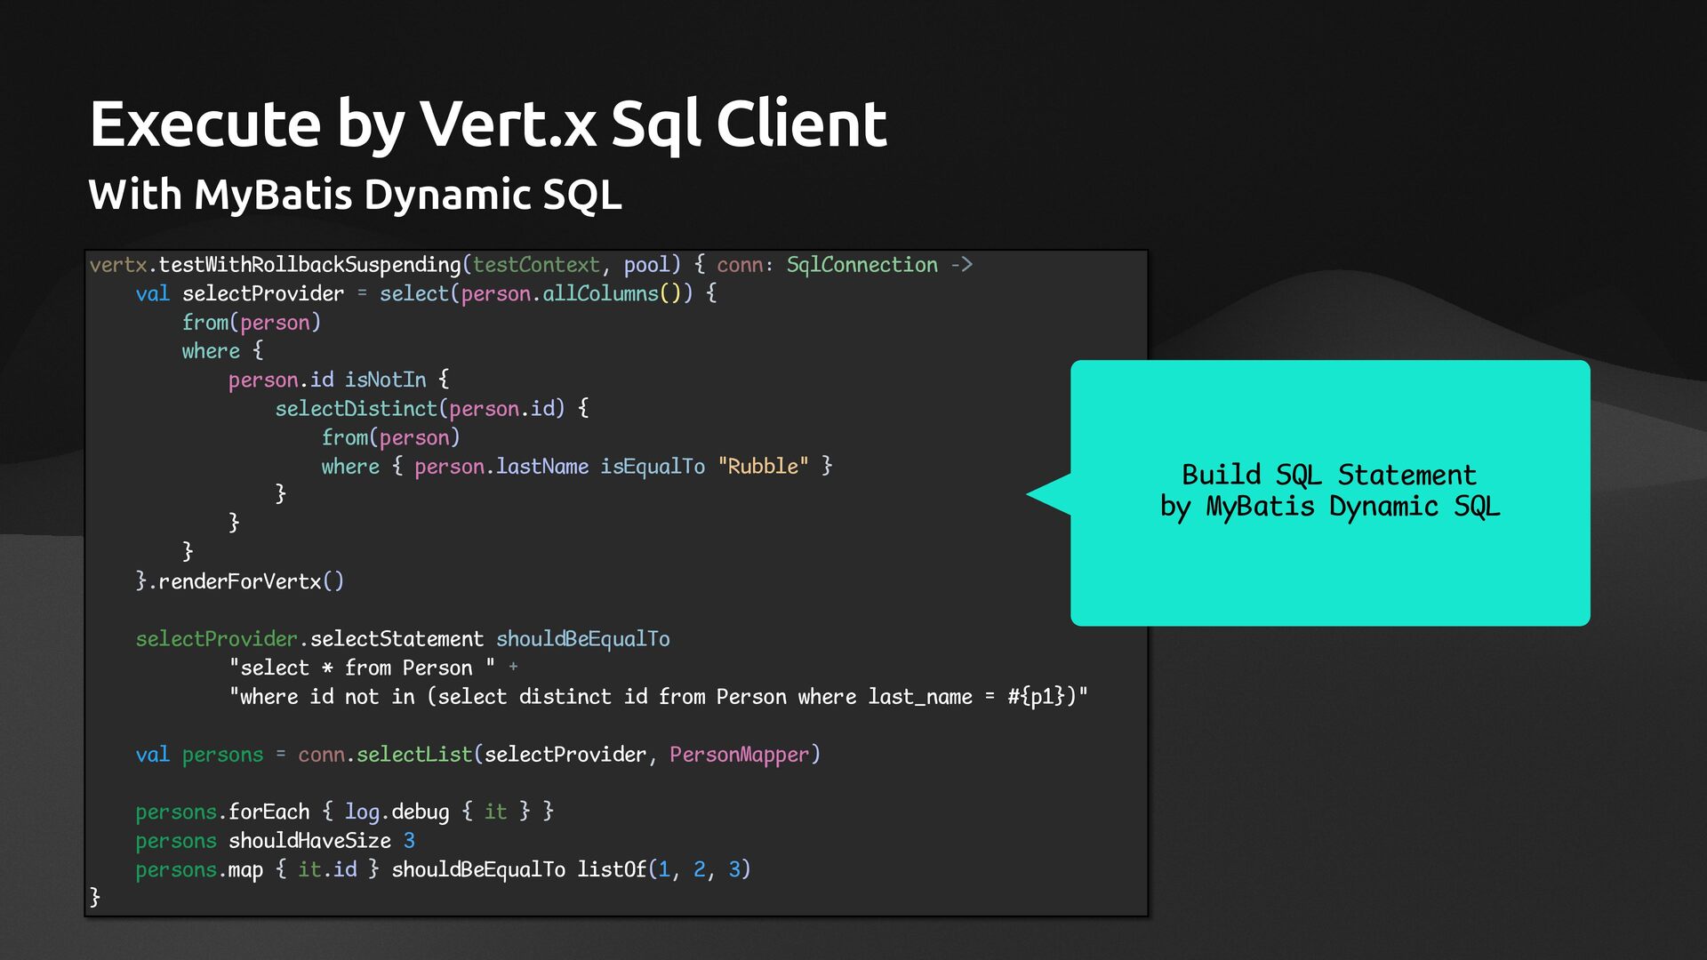Image resolution: width=1707 pixels, height=960 pixels.
Task: Click the '#{p1}' placeholder in the SQL string
Action: [x=1036, y=697]
